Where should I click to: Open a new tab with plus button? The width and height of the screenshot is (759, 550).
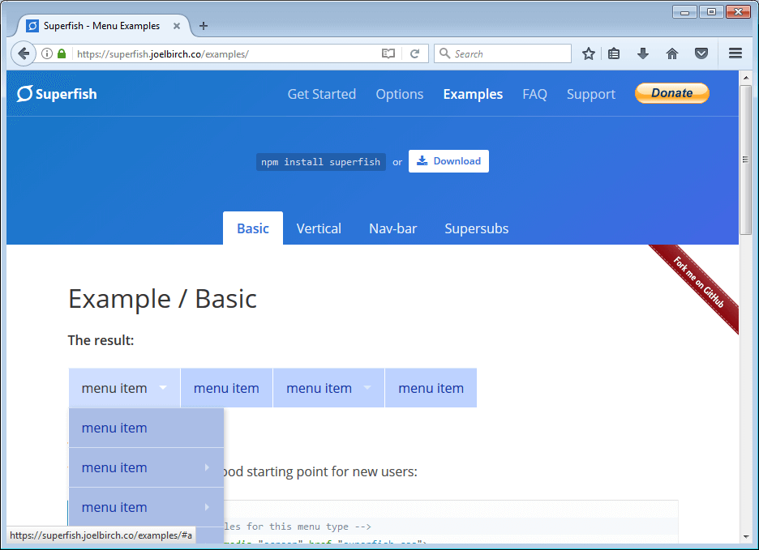[204, 26]
